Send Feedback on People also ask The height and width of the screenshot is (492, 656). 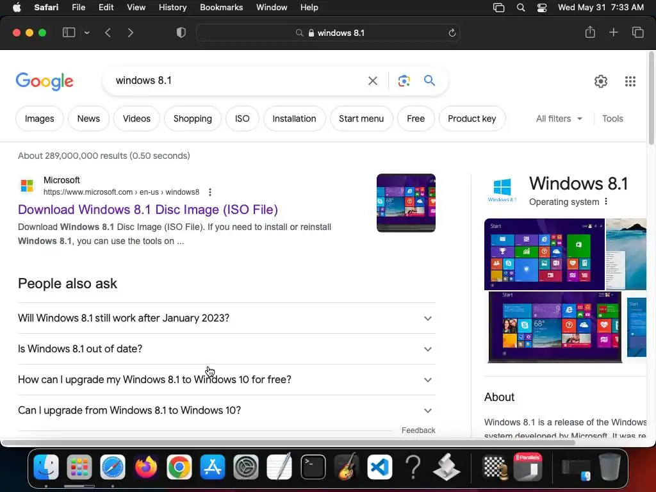click(x=418, y=430)
